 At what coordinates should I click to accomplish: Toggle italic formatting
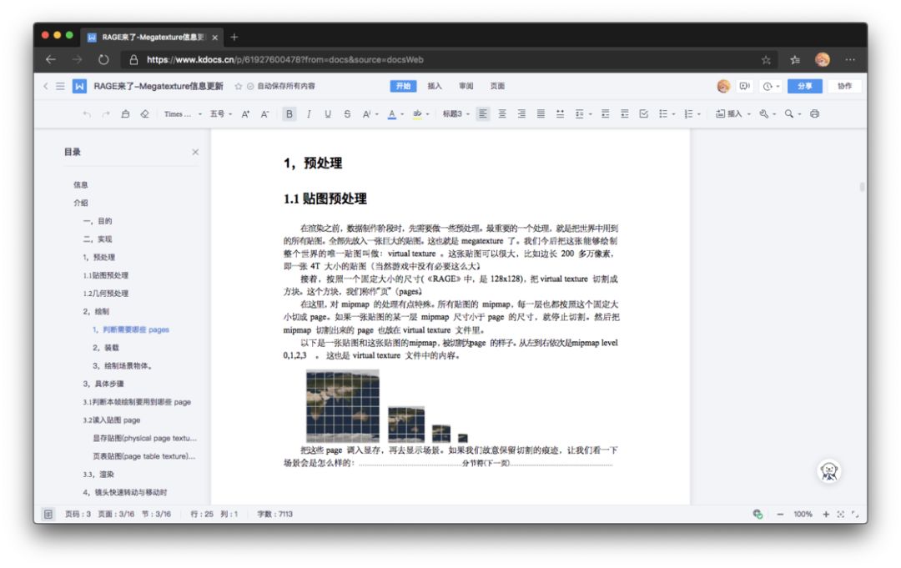tap(309, 113)
